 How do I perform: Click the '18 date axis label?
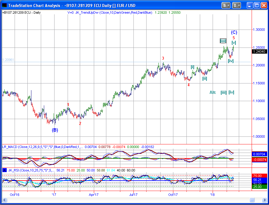point(213,195)
